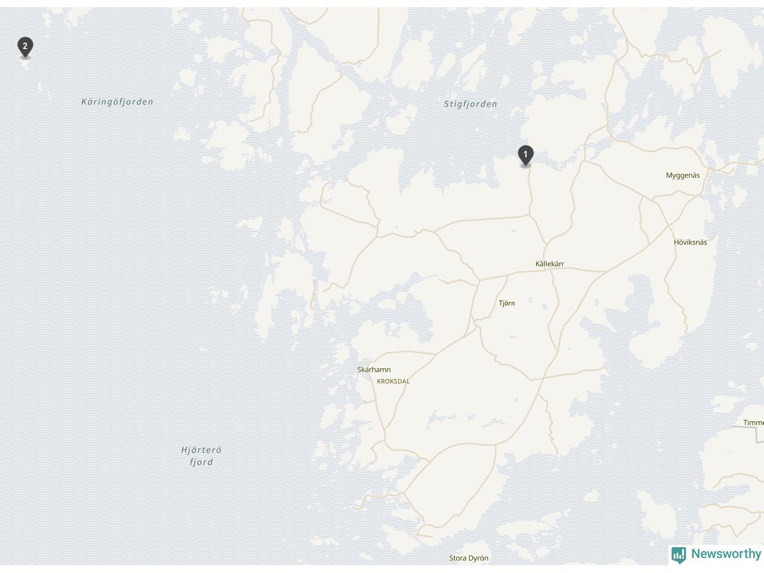Image resolution: width=764 pixels, height=573 pixels.
Task: Select the KROKSDAL district label
Action: coord(393,381)
